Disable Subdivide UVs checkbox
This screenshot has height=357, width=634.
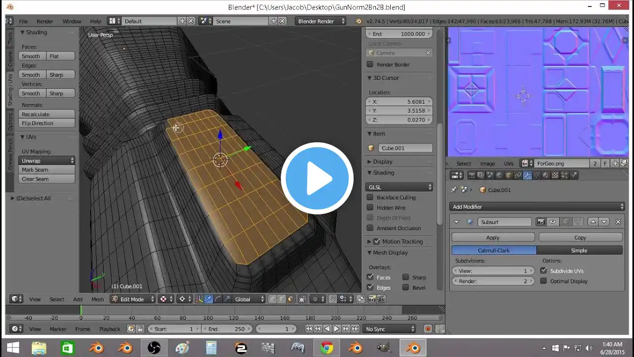tap(544, 271)
